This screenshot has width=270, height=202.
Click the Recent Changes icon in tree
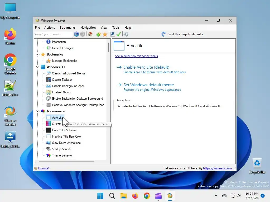49,48
